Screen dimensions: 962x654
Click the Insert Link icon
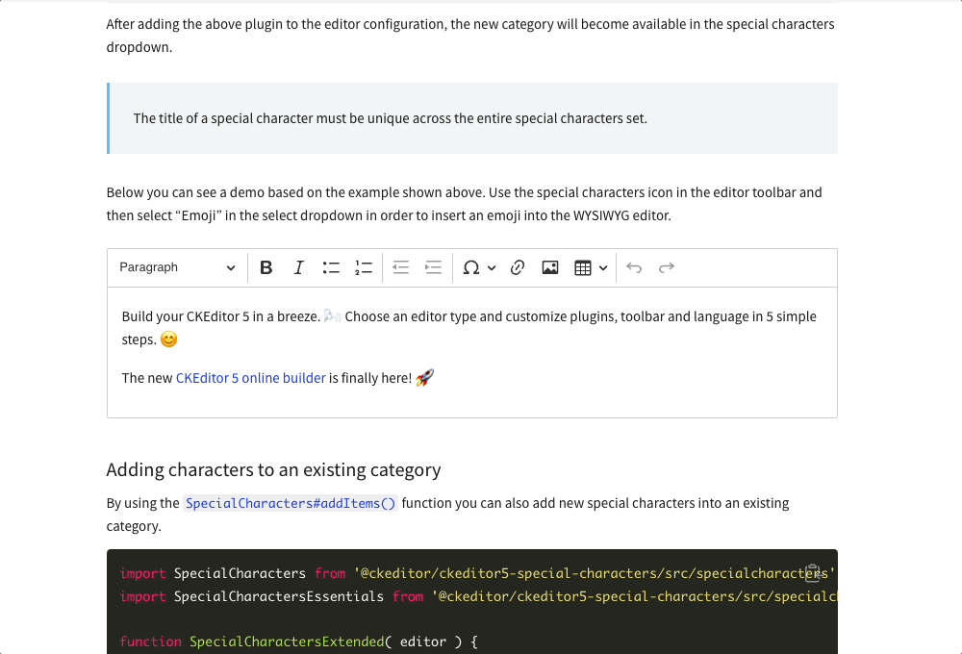(518, 267)
